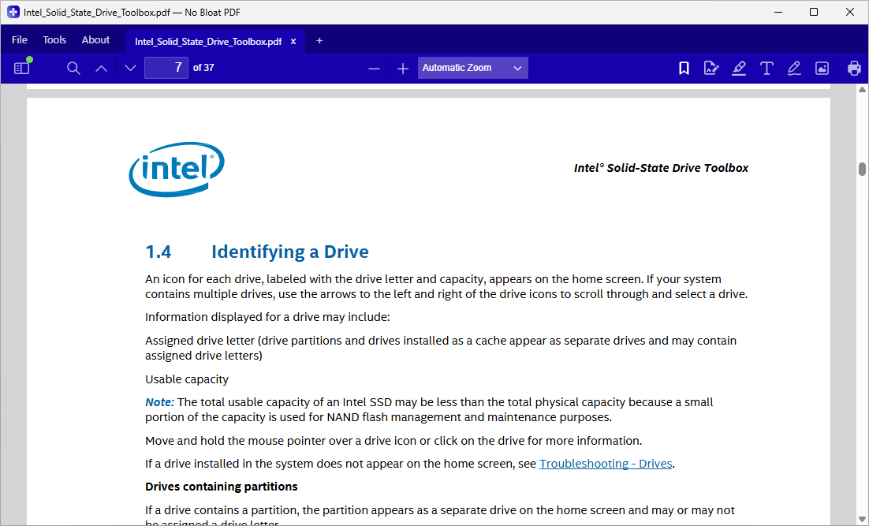Image resolution: width=869 pixels, height=526 pixels.
Task: Close the Intel_Solid_State_Drive_Toolbox.pdf tab
Action: [293, 42]
